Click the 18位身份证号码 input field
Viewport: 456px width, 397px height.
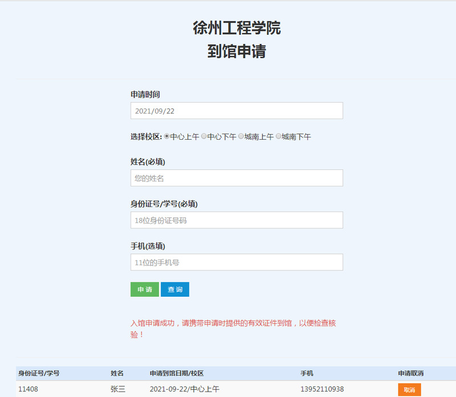point(236,220)
